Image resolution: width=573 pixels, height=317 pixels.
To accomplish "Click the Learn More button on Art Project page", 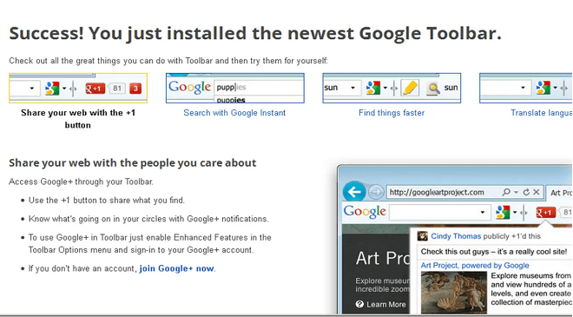I will (381, 304).
